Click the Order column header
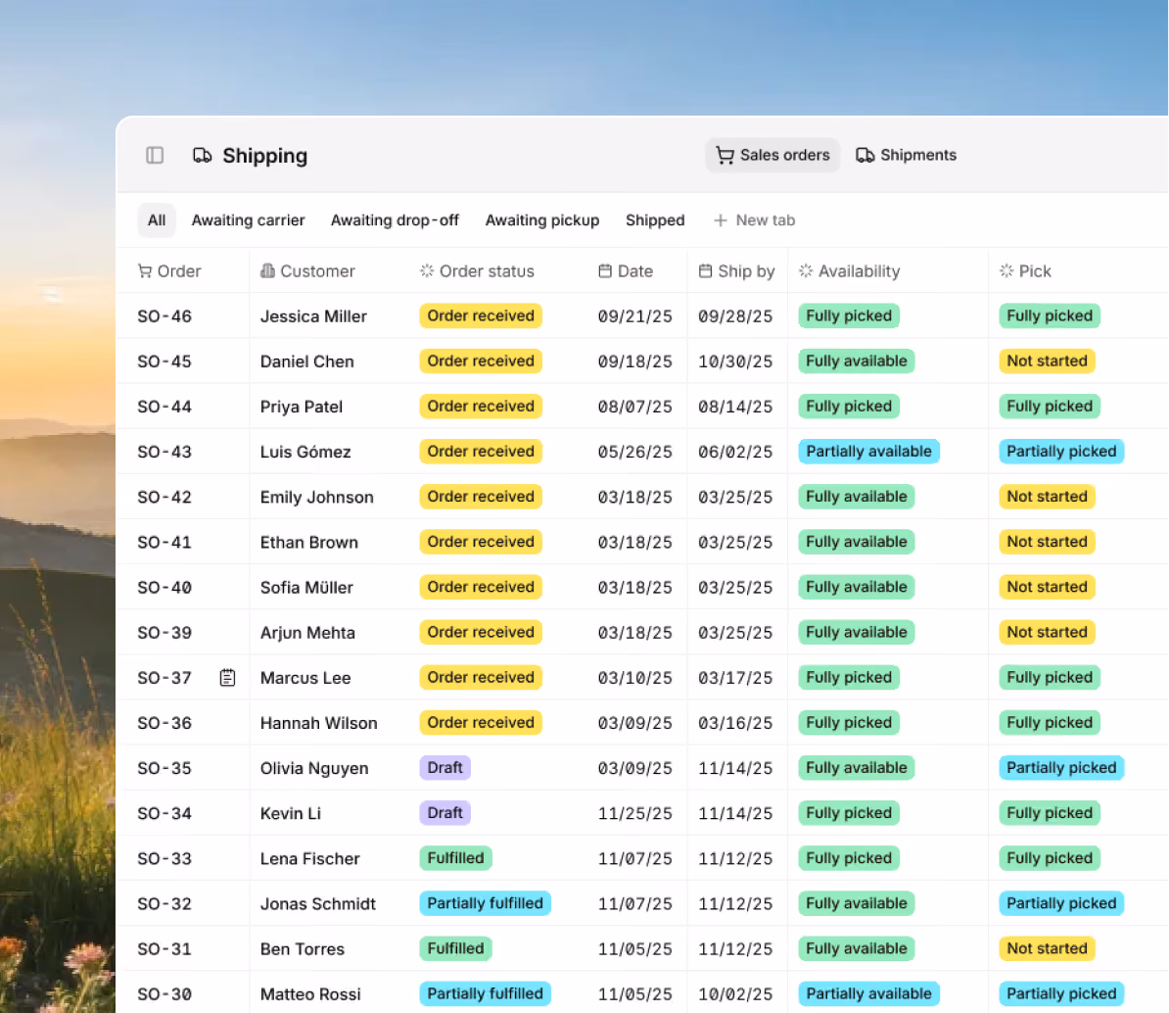This screenshot has width=1169, height=1013. tap(169, 270)
